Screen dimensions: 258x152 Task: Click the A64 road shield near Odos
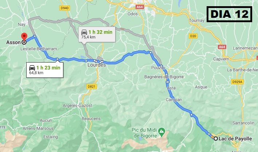tap(140, 7)
